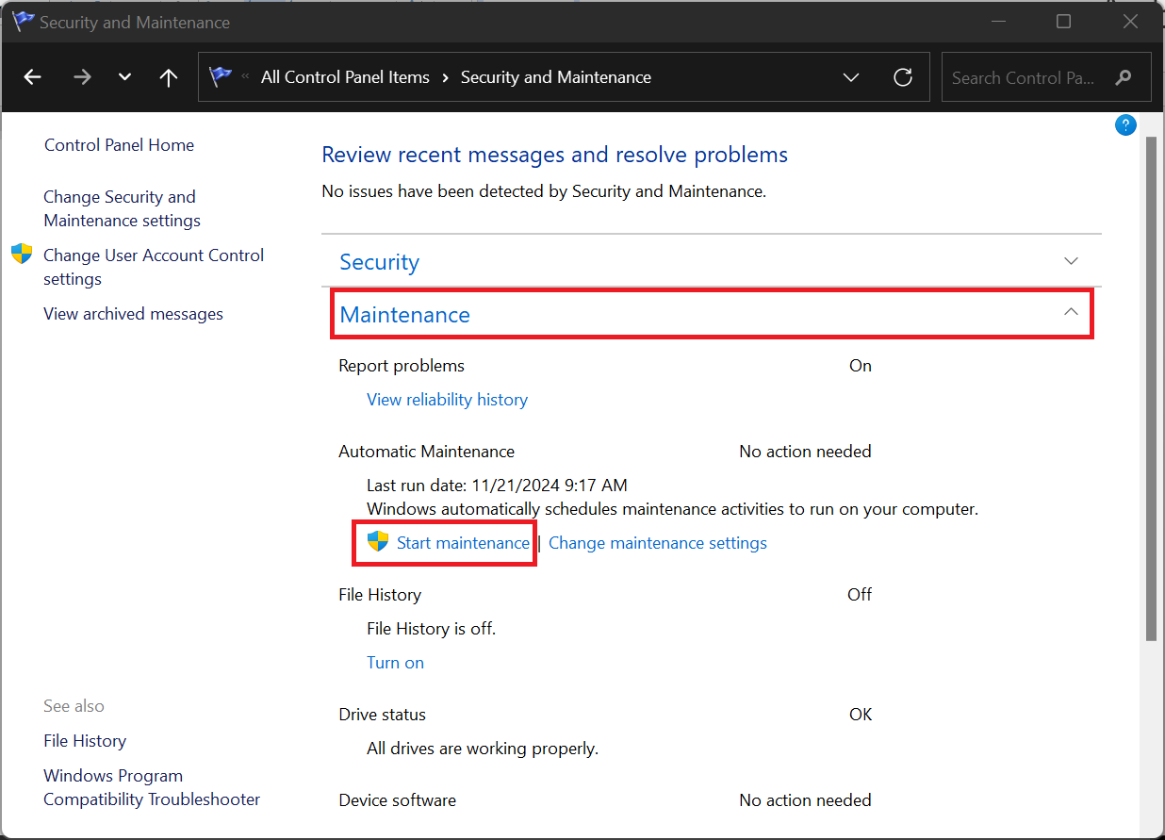
Task: Click Security and Maintenance breadcrumb
Action: 556,77
